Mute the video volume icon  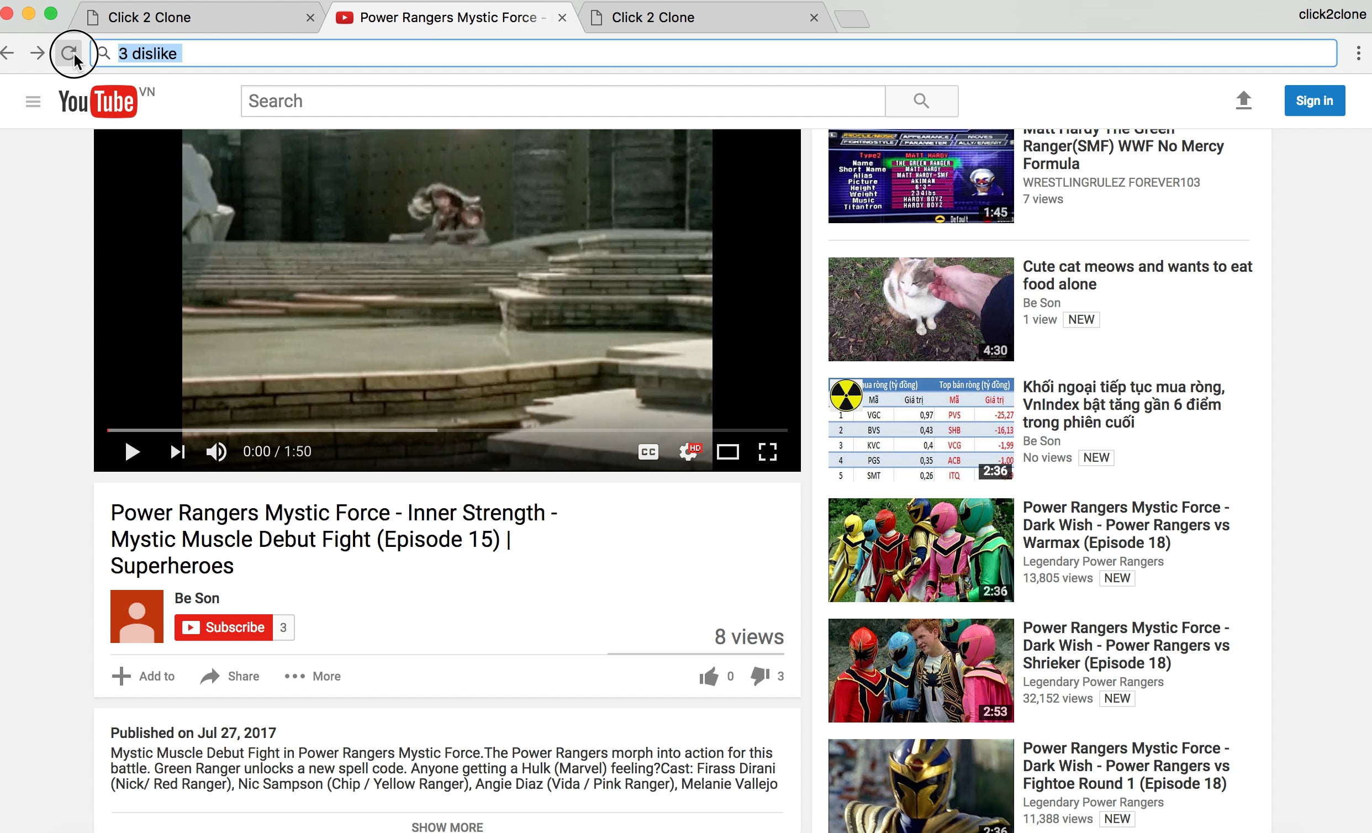[x=217, y=452]
